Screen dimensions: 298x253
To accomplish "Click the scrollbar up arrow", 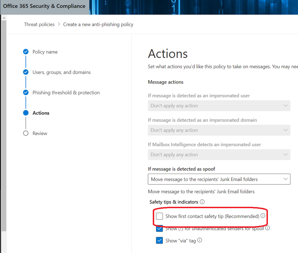I will point(4,18).
